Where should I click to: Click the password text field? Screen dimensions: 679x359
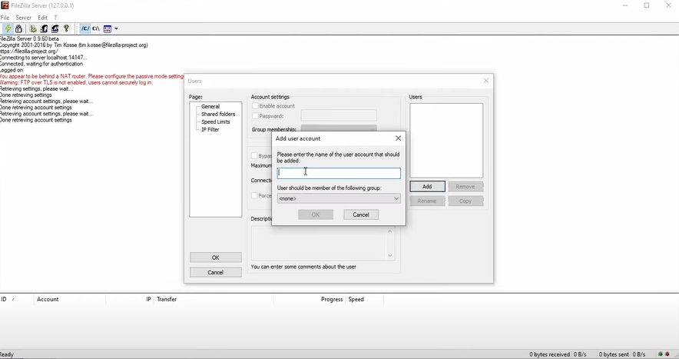339,115
